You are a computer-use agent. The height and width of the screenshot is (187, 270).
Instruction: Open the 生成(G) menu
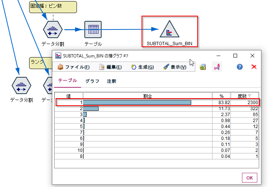click(142, 67)
